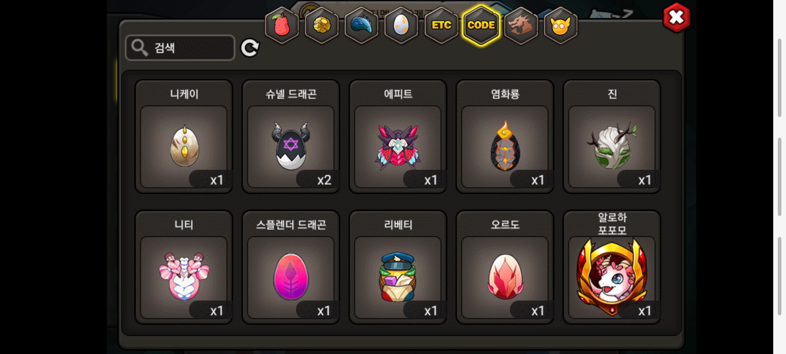This screenshot has height=354, width=786.
Task: Open the blue dragon head category
Action: 362,25
